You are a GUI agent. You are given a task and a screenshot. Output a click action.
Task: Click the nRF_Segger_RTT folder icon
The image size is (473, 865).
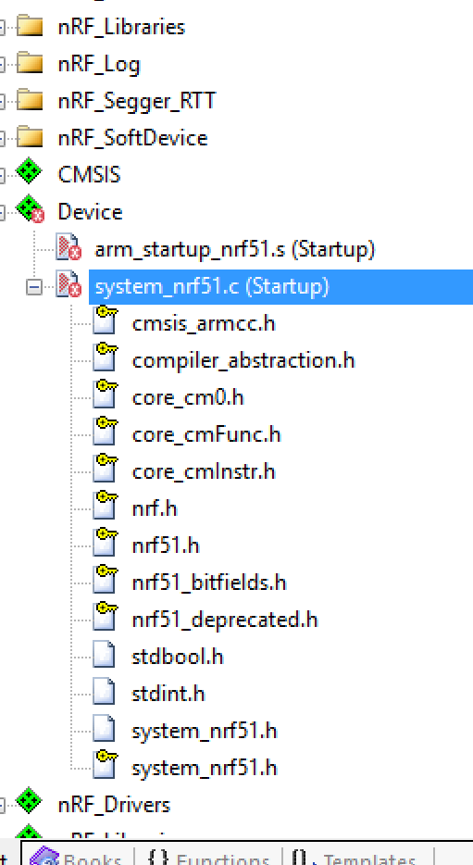[30, 100]
